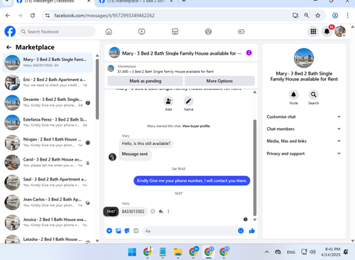
Task: Mute the conversation bell icon
Action: coord(293,94)
